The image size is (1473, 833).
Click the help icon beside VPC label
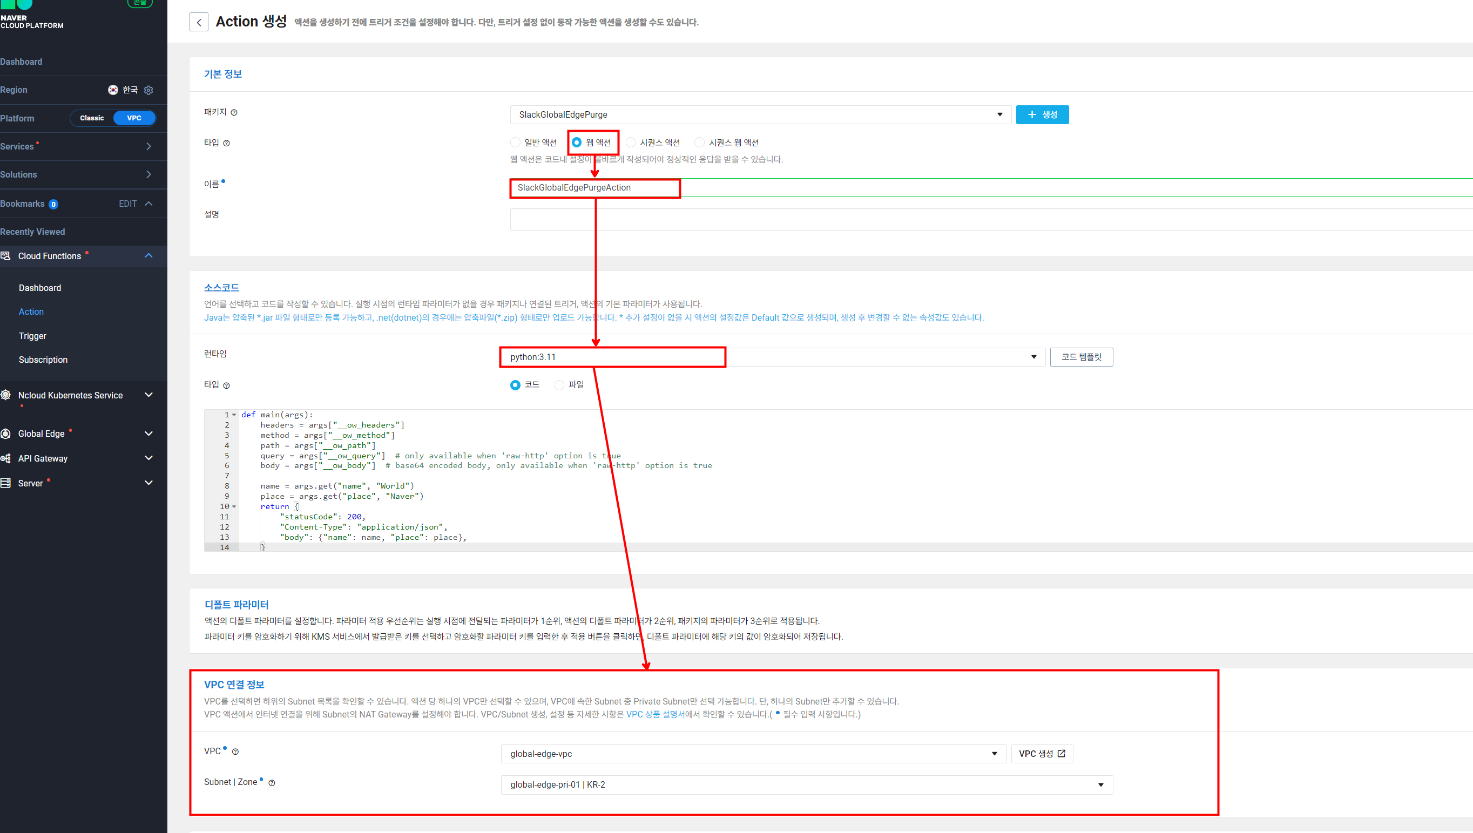(235, 752)
